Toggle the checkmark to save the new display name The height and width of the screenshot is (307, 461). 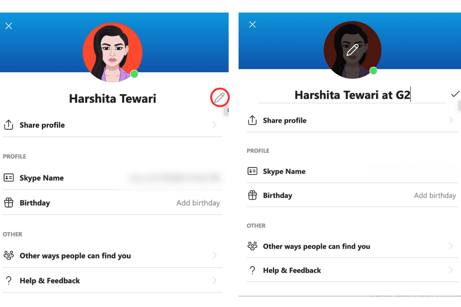pyautogui.click(x=455, y=94)
